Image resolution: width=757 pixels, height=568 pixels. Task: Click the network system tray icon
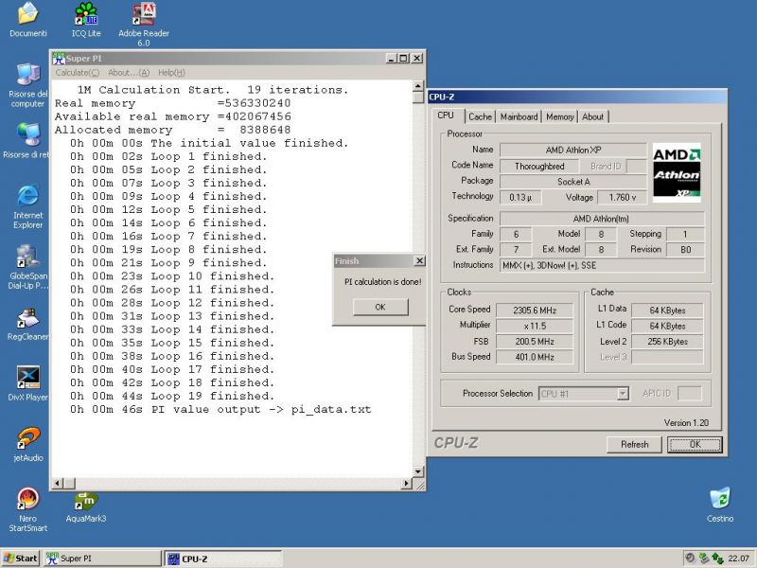click(x=717, y=559)
